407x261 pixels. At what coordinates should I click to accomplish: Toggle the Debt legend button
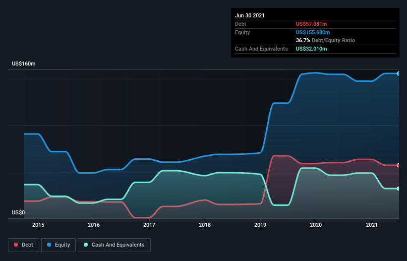(24, 245)
